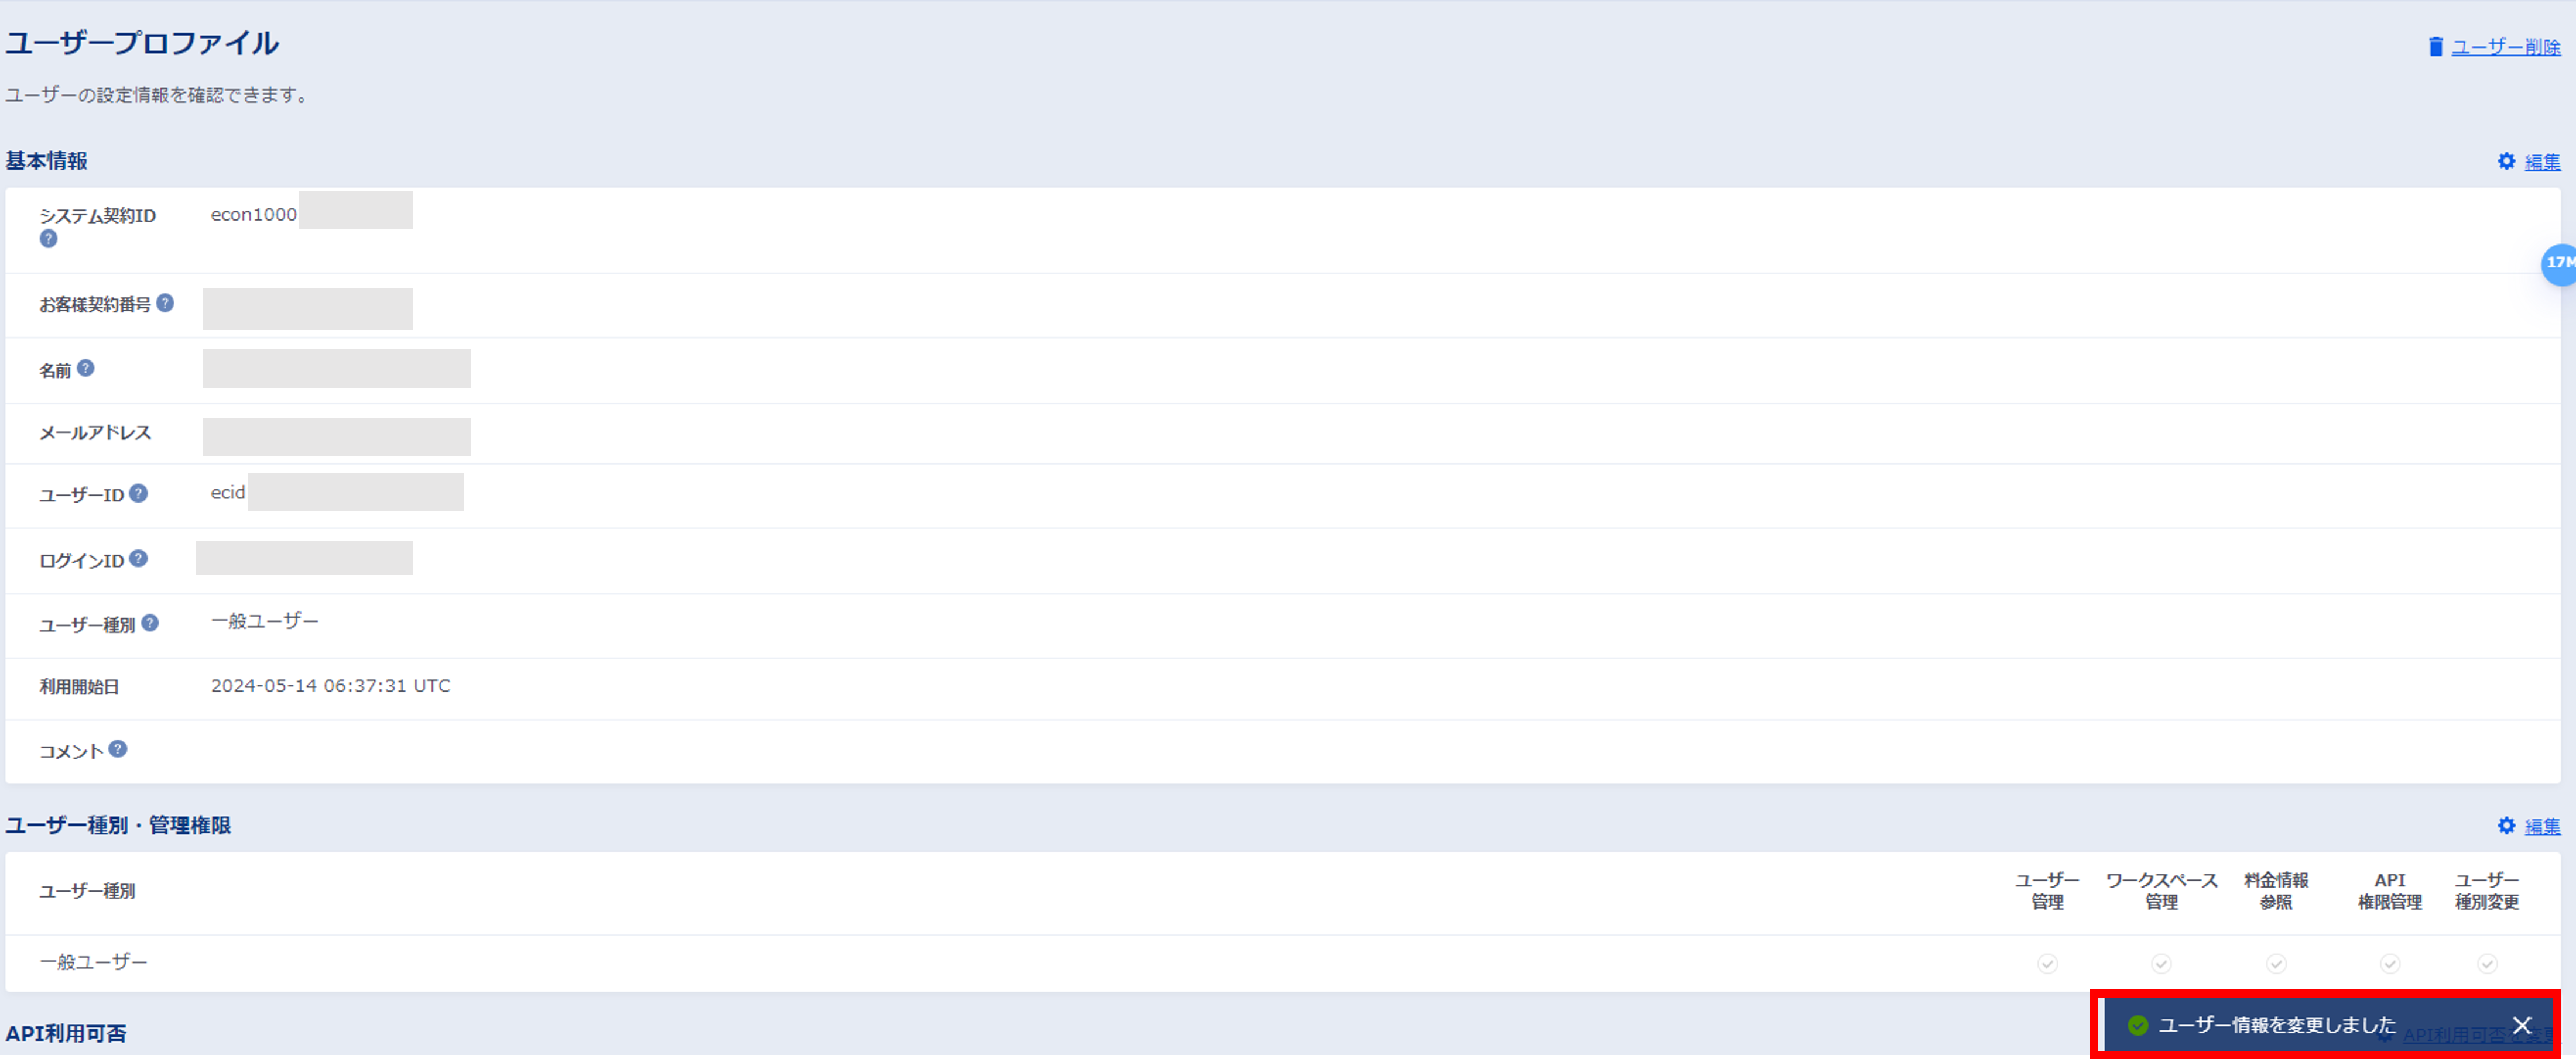This screenshot has width=2576, height=1059.
Task: Click the help icon next to ログインID
Action: [139, 559]
